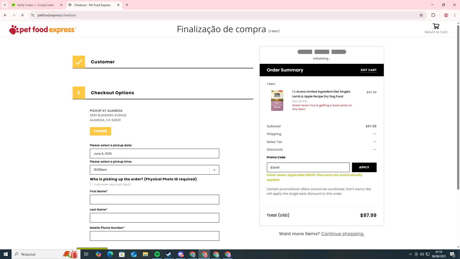This screenshot has height=259, width=460.
Task: Click CHANGE pickup location button
Action: pos(100,131)
